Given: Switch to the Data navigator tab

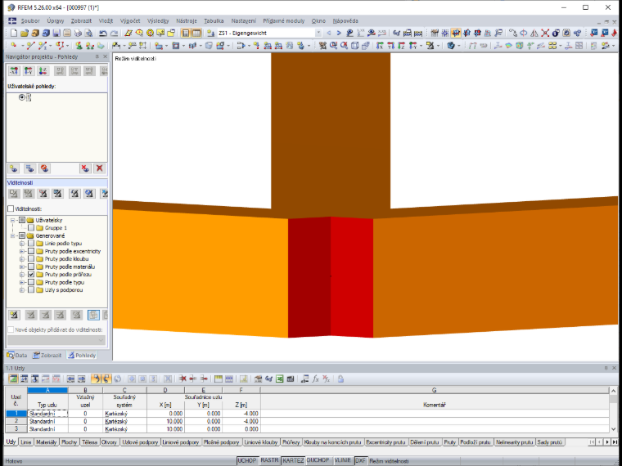Looking at the screenshot, I should (17, 355).
